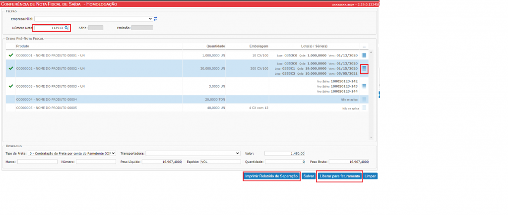This screenshot has height=215, width=508.
Task: Click the Série field
Action: coord(96,28)
